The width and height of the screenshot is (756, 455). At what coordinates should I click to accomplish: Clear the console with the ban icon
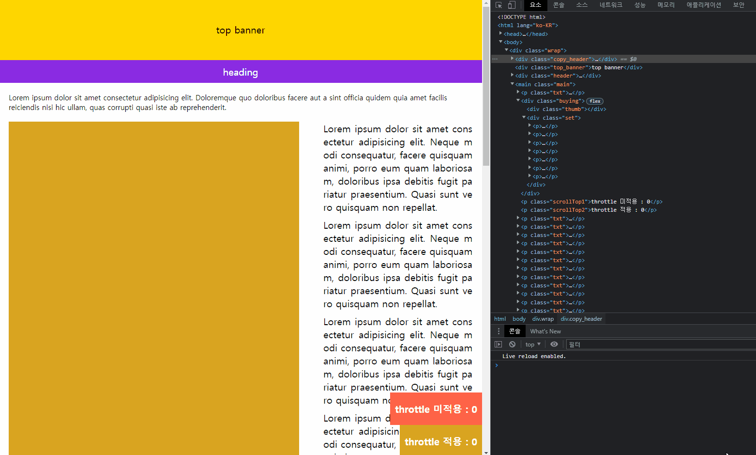512,345
